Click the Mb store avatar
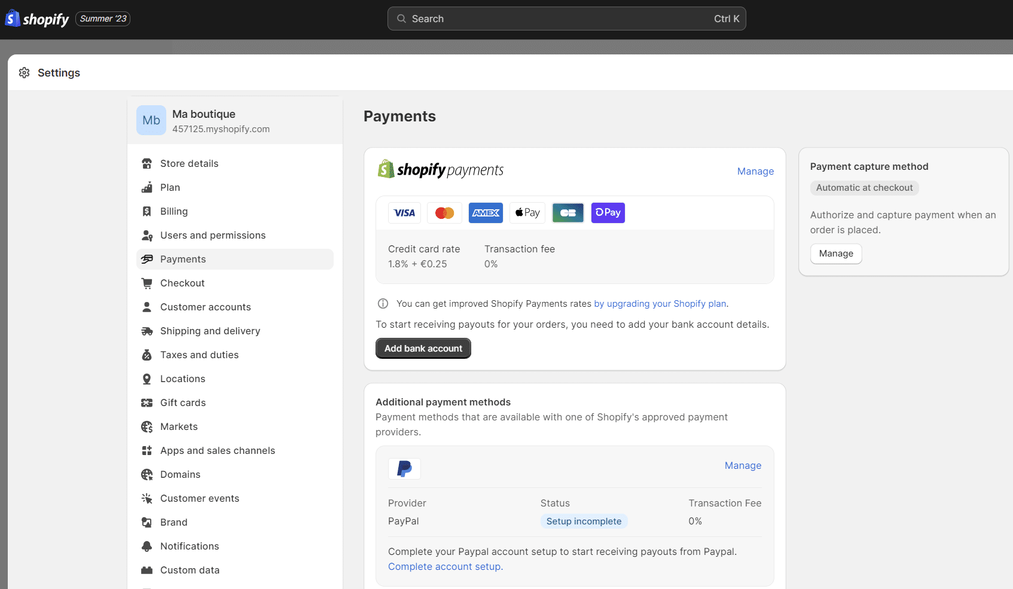This screenshot has height=589, width=1013. (151, 120)
